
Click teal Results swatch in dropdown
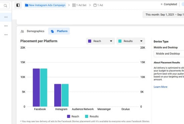pos(120,41)
